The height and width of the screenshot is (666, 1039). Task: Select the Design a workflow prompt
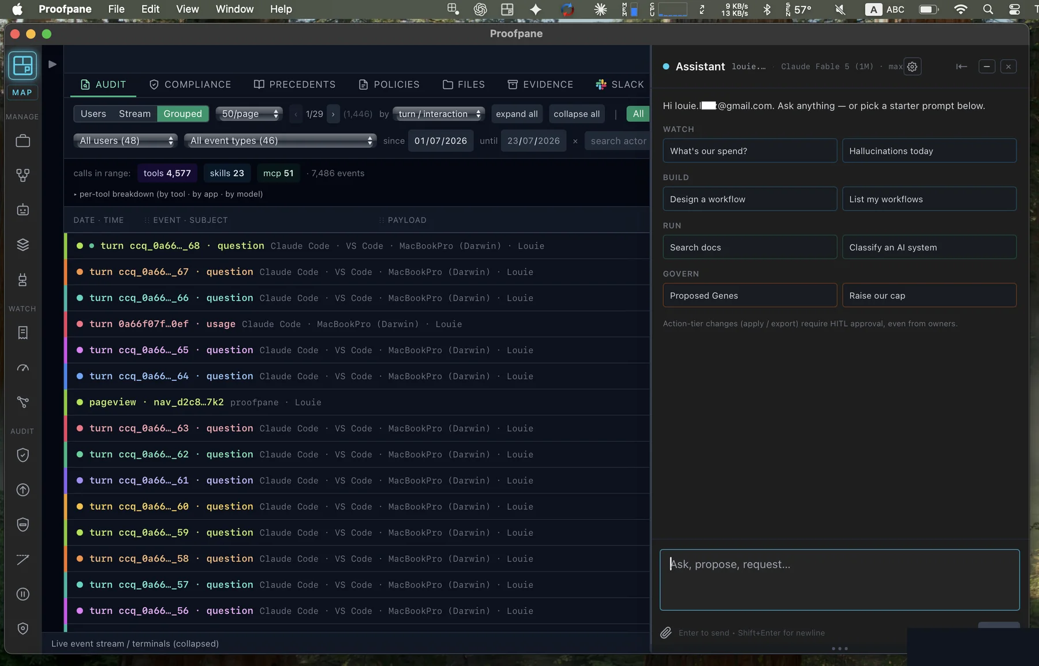point(750,199)
